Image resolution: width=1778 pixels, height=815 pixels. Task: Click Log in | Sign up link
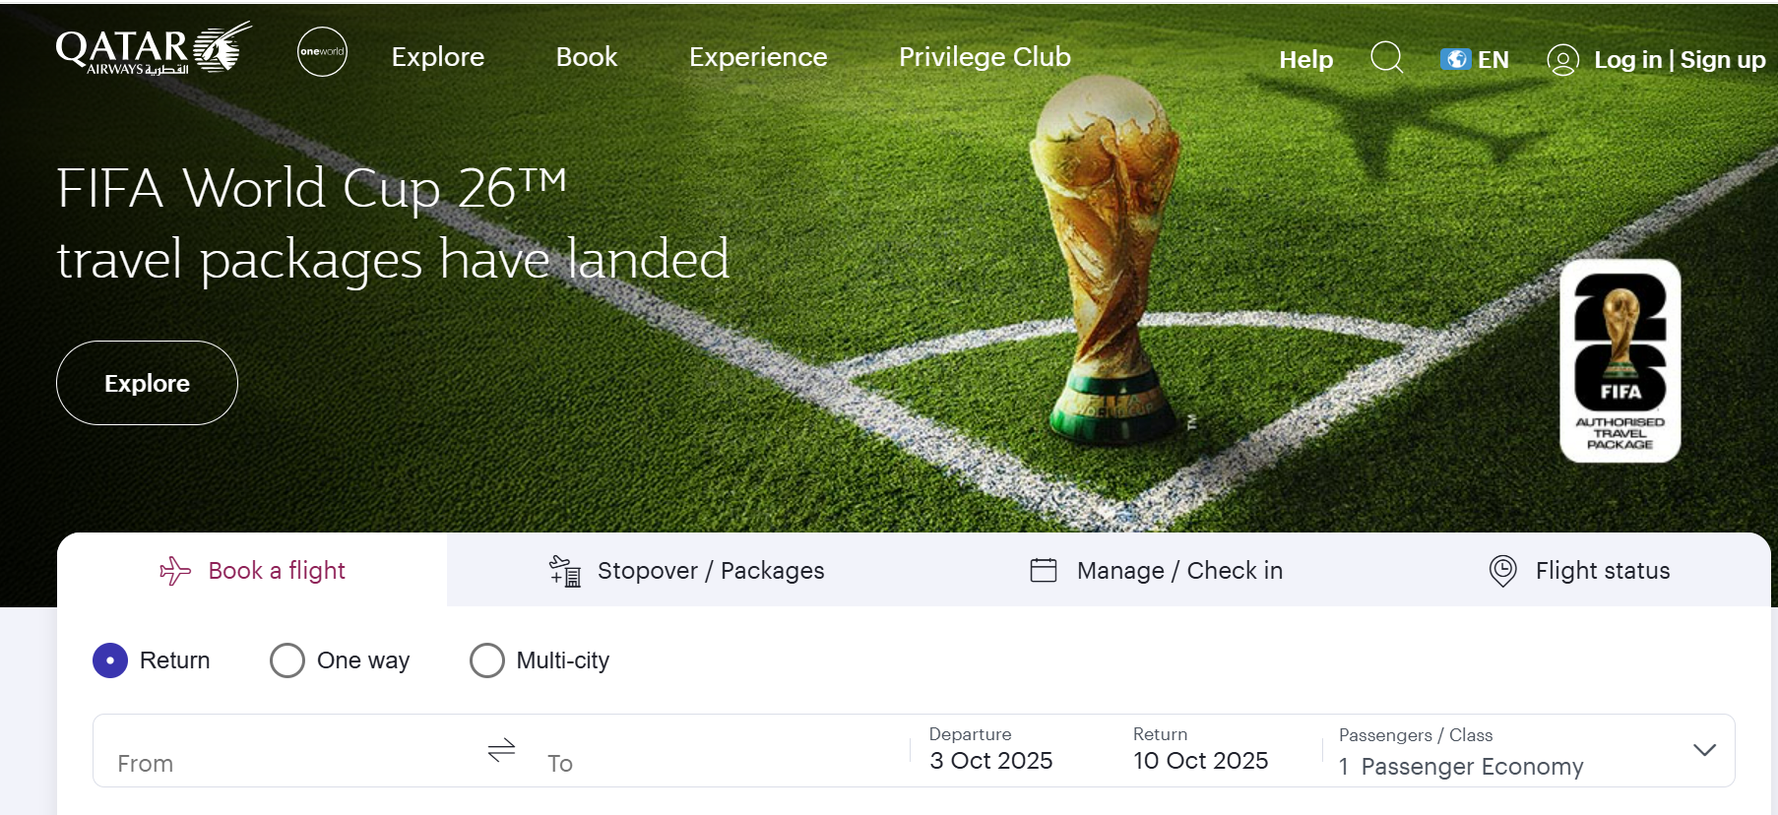(x=1679, y=60)
